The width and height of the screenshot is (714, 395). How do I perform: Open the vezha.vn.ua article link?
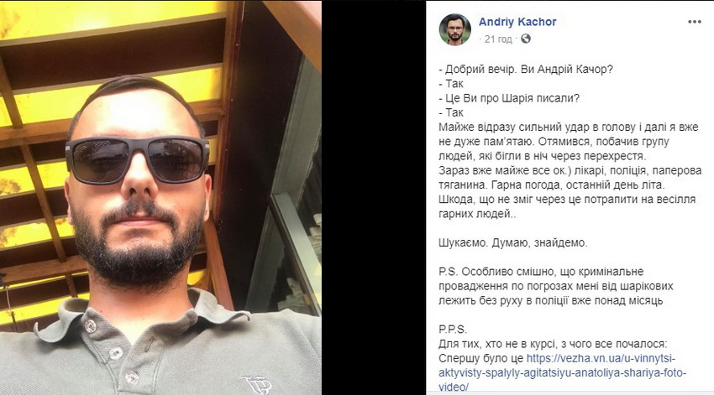[x=562, y=372]
